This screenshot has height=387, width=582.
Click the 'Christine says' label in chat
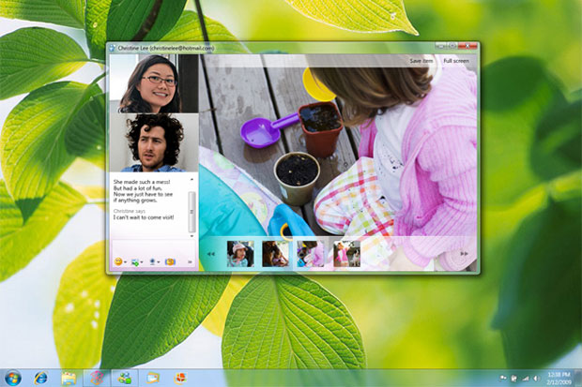130,211
